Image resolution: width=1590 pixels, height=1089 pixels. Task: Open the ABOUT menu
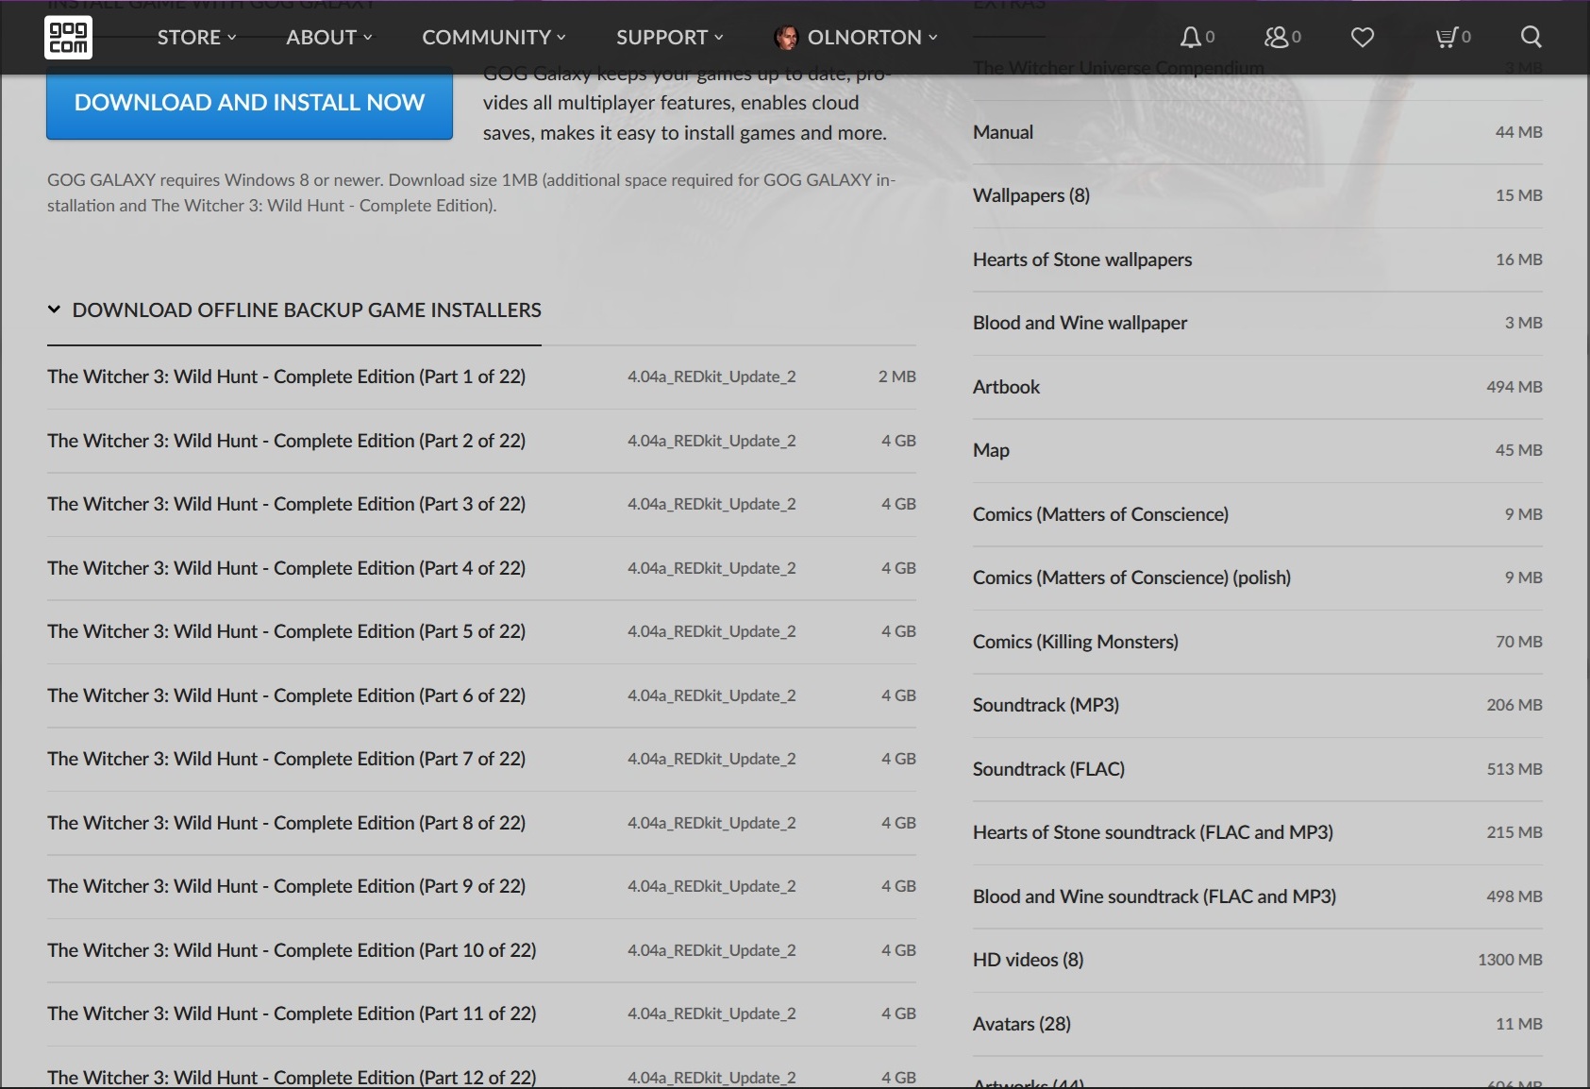(329, 37)
